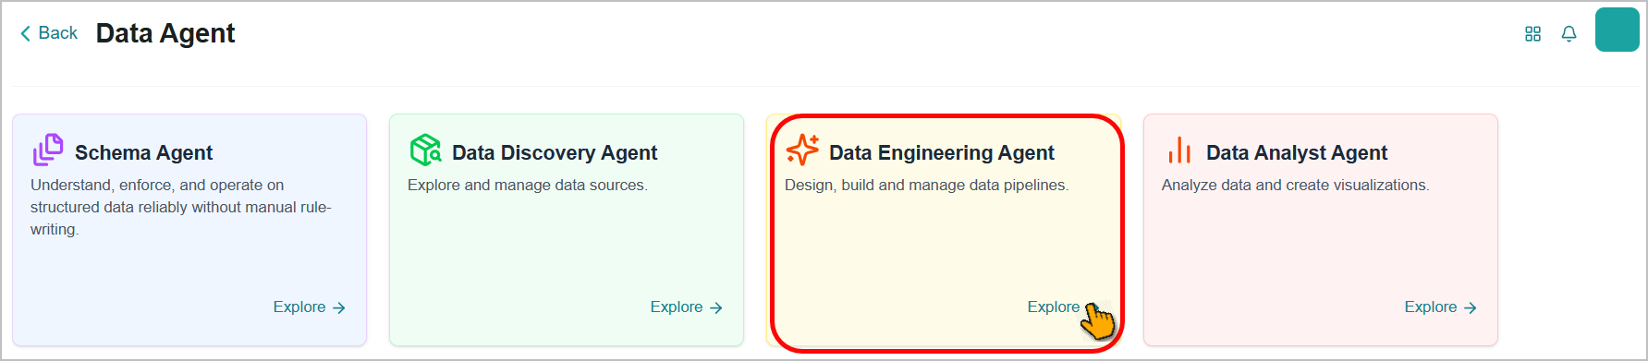Select the Data Analyst Agent title

coord(1296,152)
